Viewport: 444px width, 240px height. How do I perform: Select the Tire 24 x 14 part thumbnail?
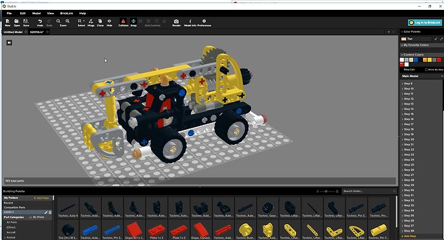tap(68, 230)
